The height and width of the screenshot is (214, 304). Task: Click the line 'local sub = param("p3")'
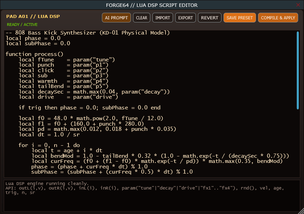[x=64, y=76]
